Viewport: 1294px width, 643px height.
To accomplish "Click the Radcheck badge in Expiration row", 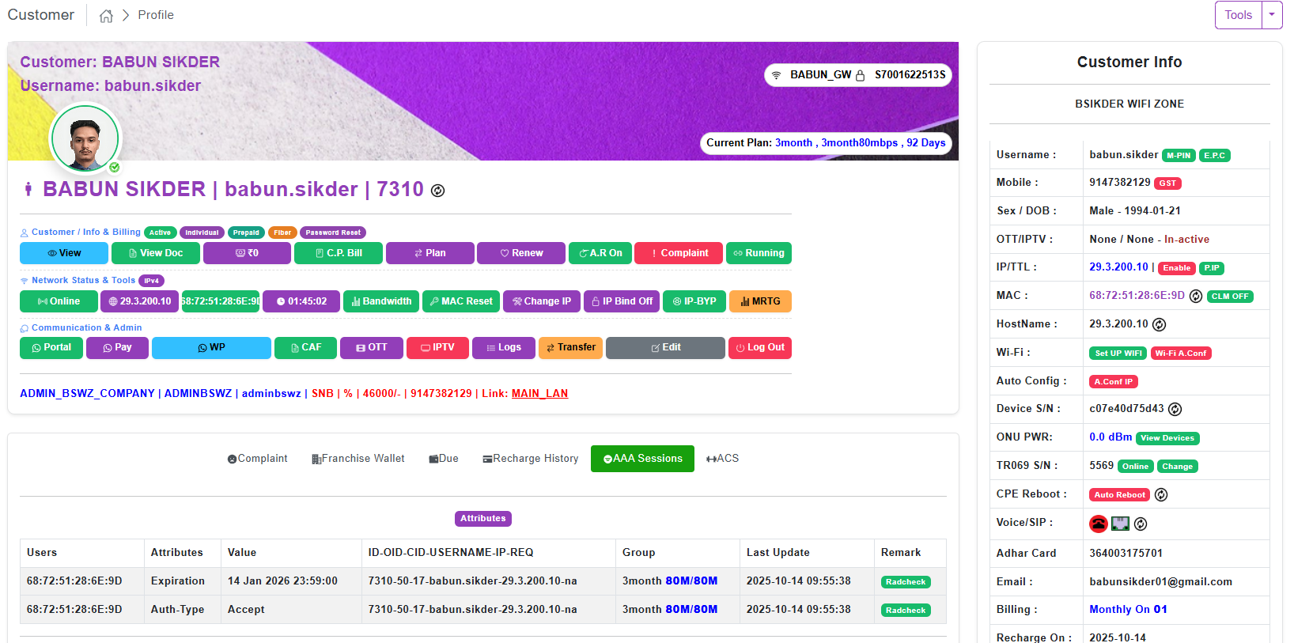I will tap(905, 582).
